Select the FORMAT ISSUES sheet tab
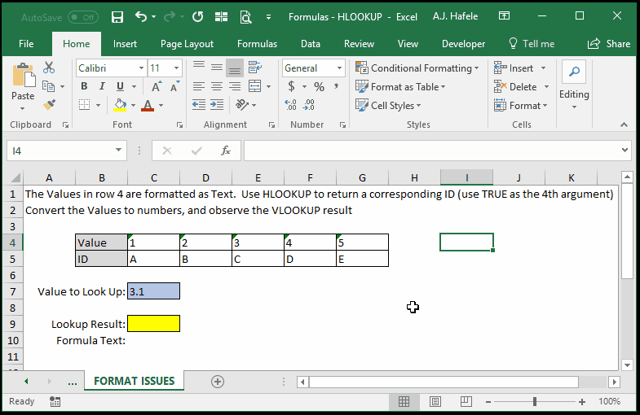 pos(135,381)
